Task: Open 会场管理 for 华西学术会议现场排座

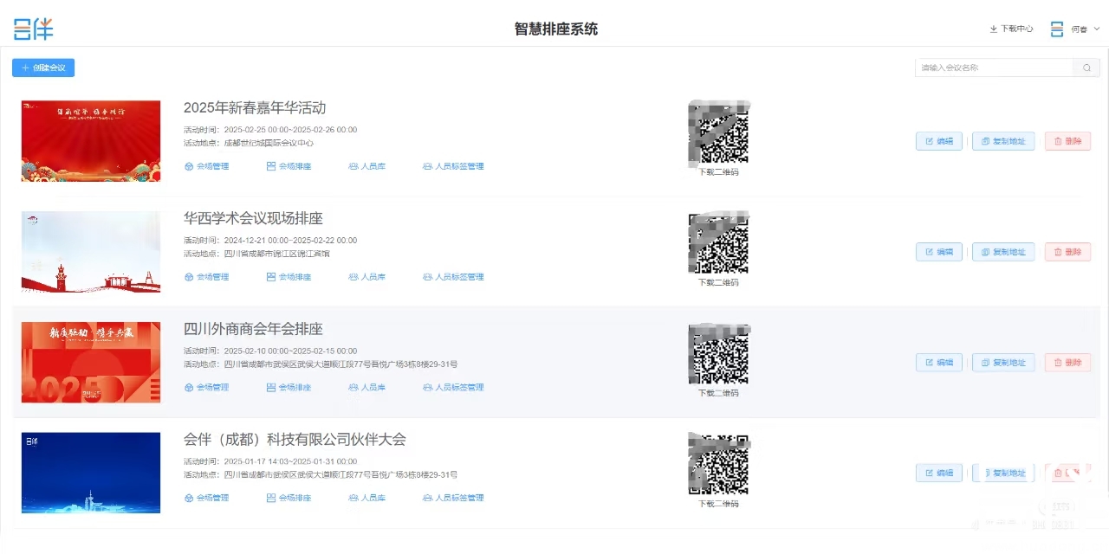Action: (207, 277)
